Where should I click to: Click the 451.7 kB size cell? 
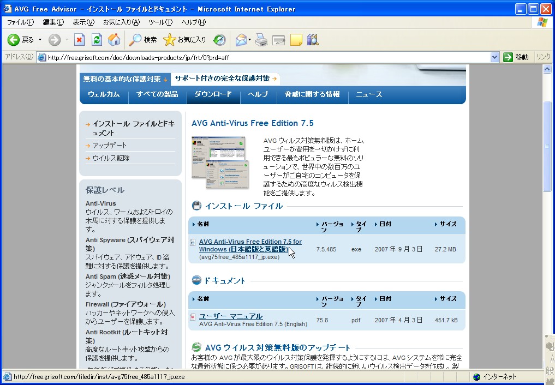click(446, 320)
